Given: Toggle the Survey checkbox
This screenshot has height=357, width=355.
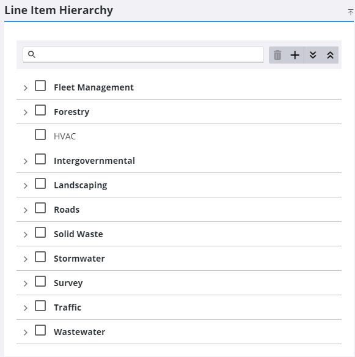Looking at the screenshot, I should click(x=40, y=281).
